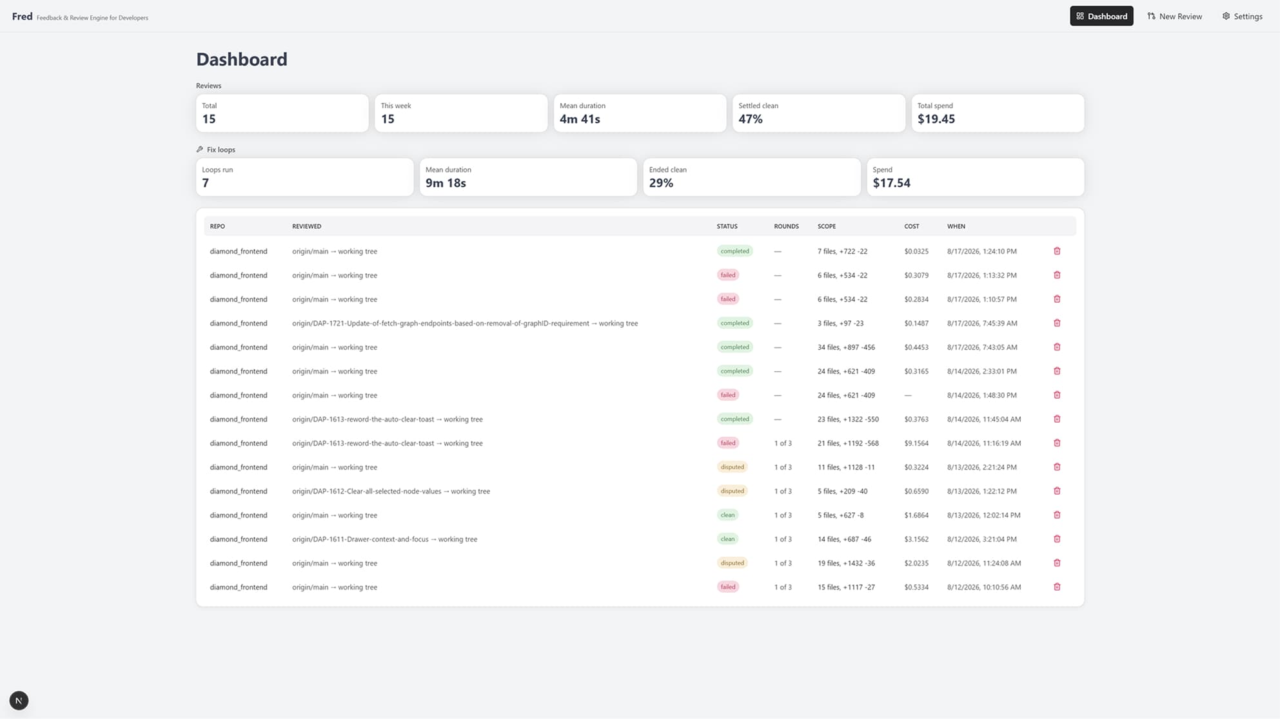
Task: Click the clean badge for $3.1562 review
Action: click(727, 539)
